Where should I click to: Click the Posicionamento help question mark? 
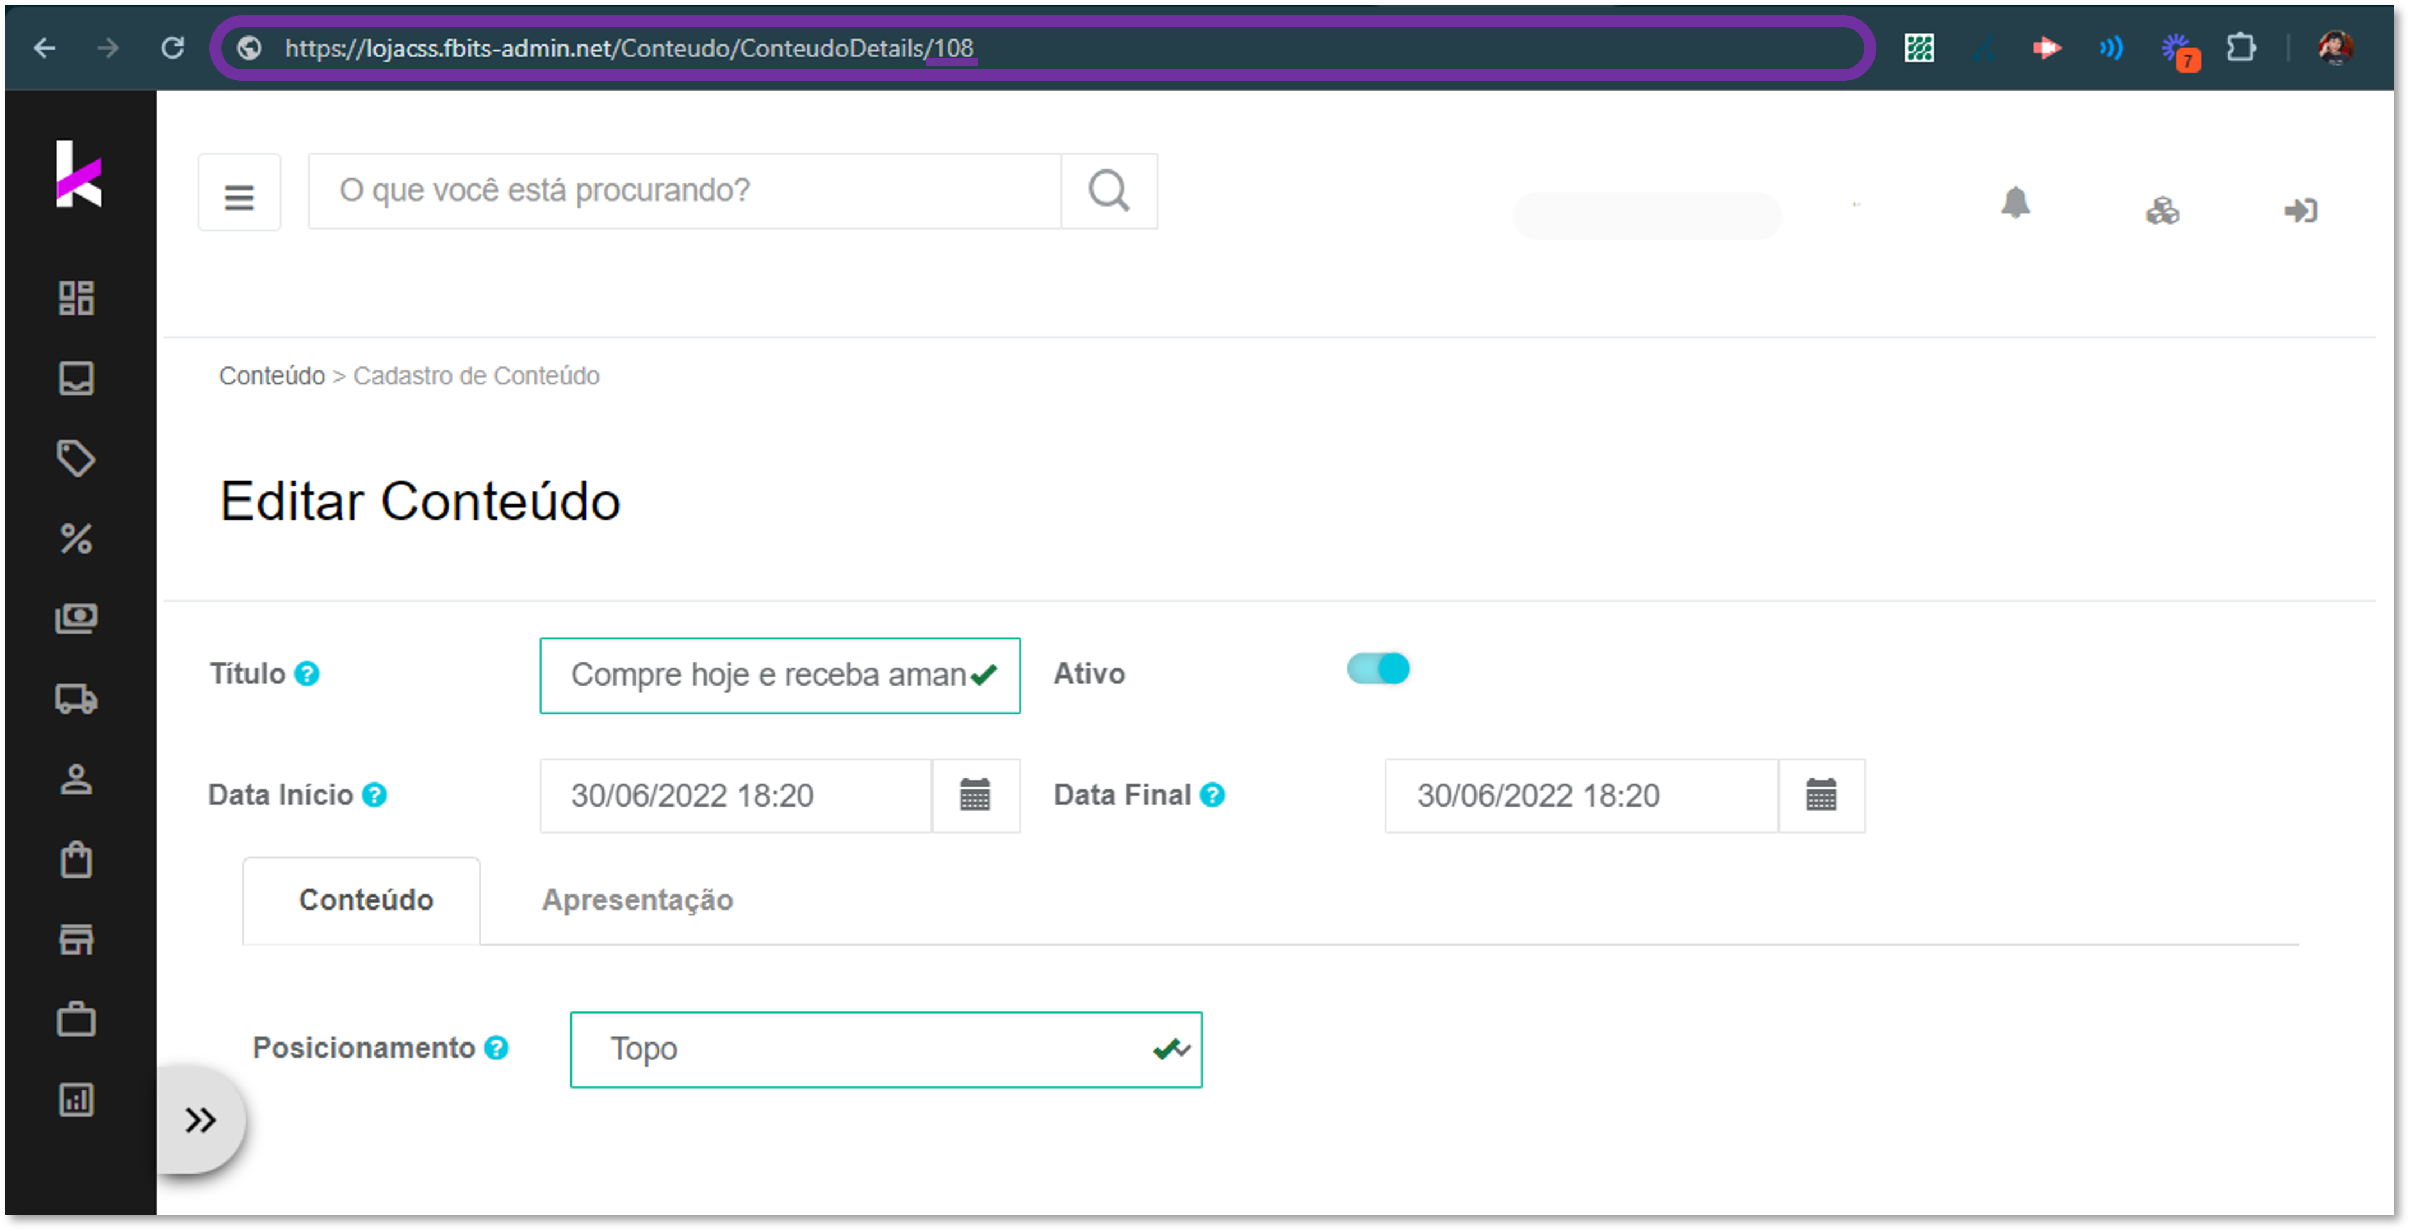click(x=497, y=1049)
